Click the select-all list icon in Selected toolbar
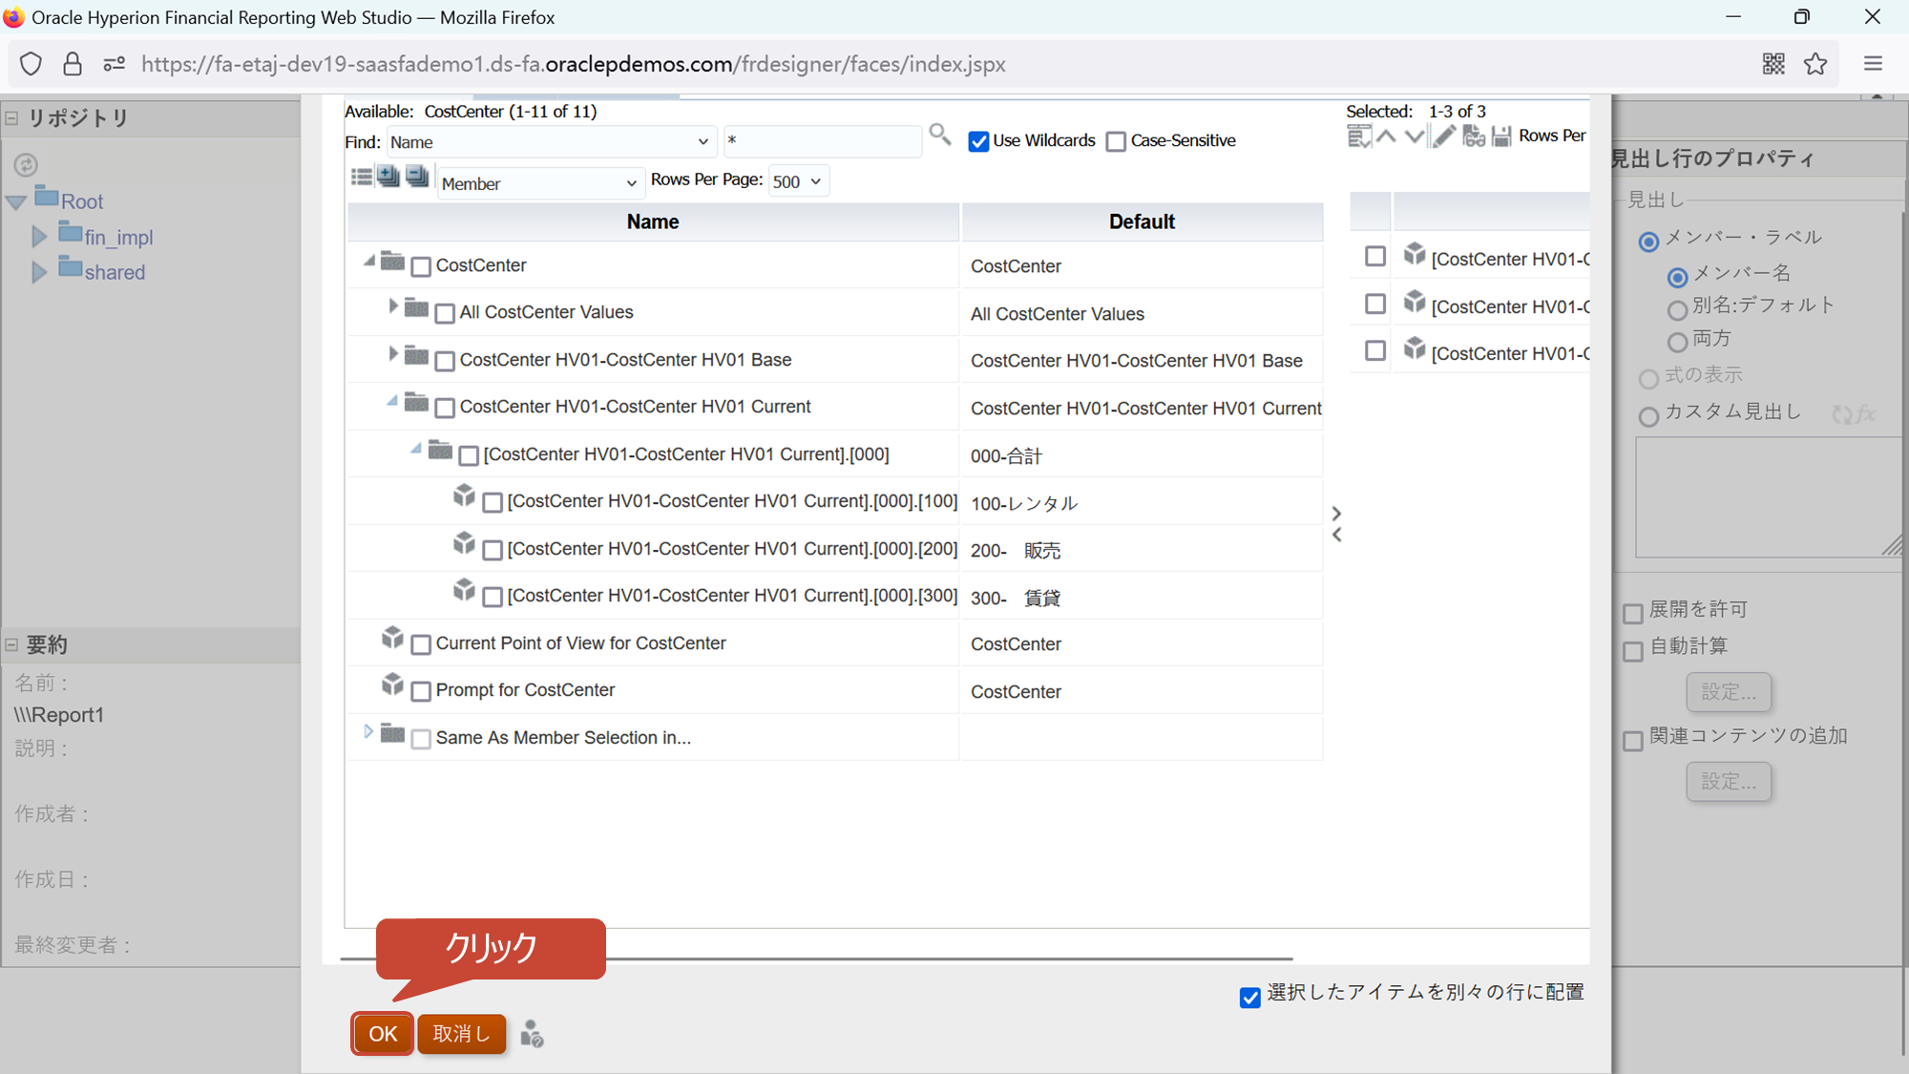 pyautogui.click(x=1358, y=137)
